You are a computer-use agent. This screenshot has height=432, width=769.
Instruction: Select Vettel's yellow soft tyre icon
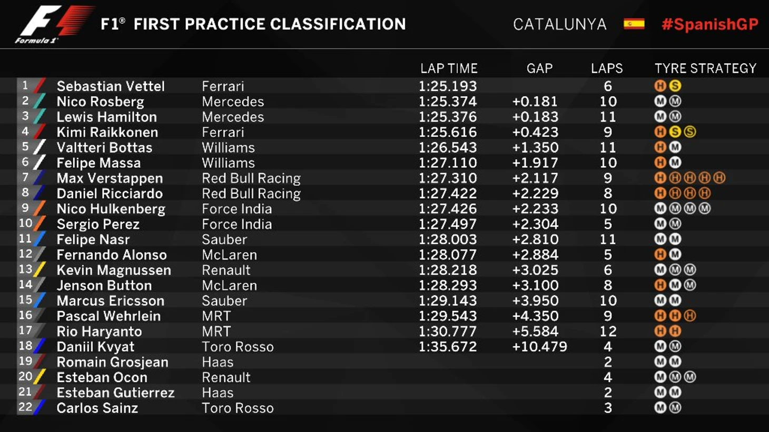675,86
